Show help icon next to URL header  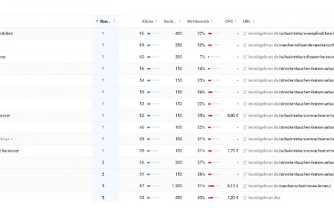coord(253,21)
